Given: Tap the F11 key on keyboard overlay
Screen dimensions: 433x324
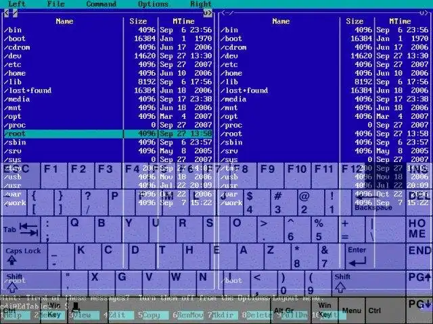Looking at the screenshot, I should (x=325, y=175).
